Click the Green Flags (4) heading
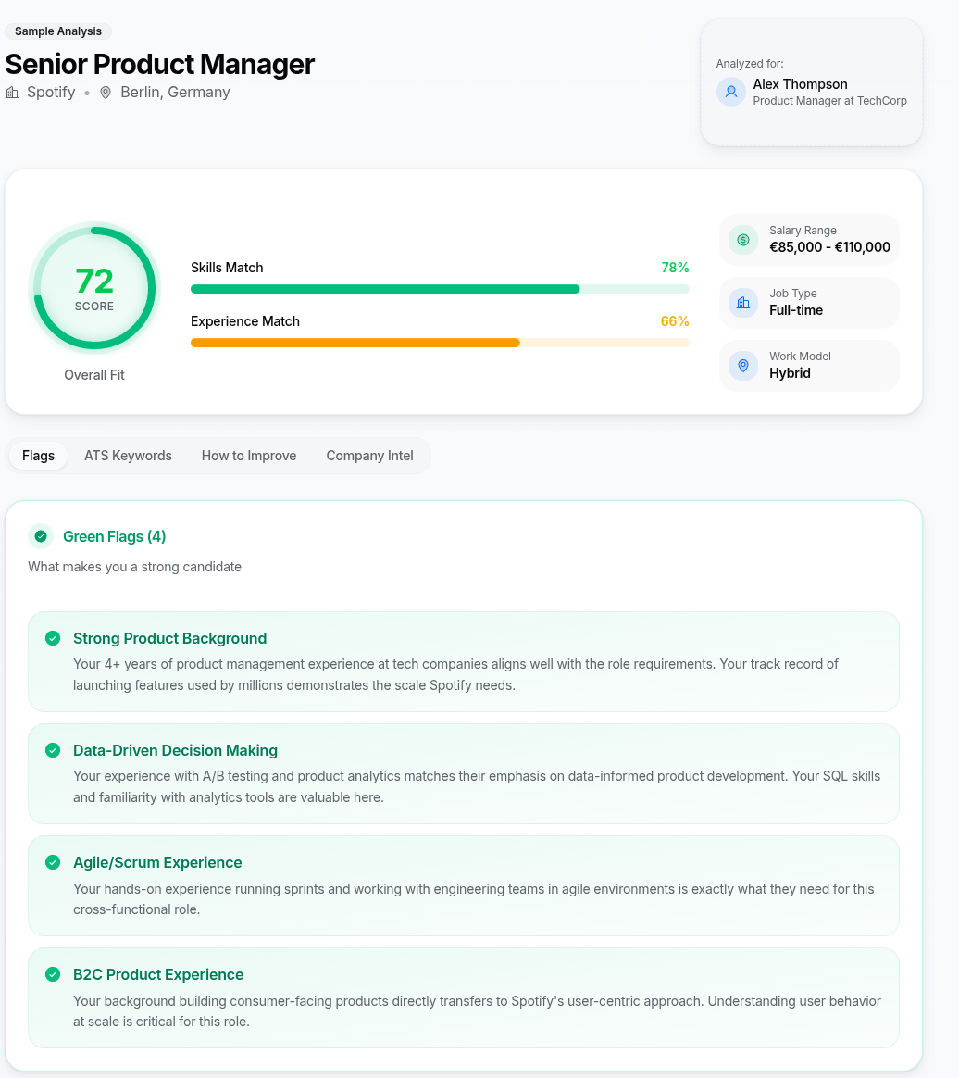Screen dimensions: 959x1078 [x=115, y=536]
